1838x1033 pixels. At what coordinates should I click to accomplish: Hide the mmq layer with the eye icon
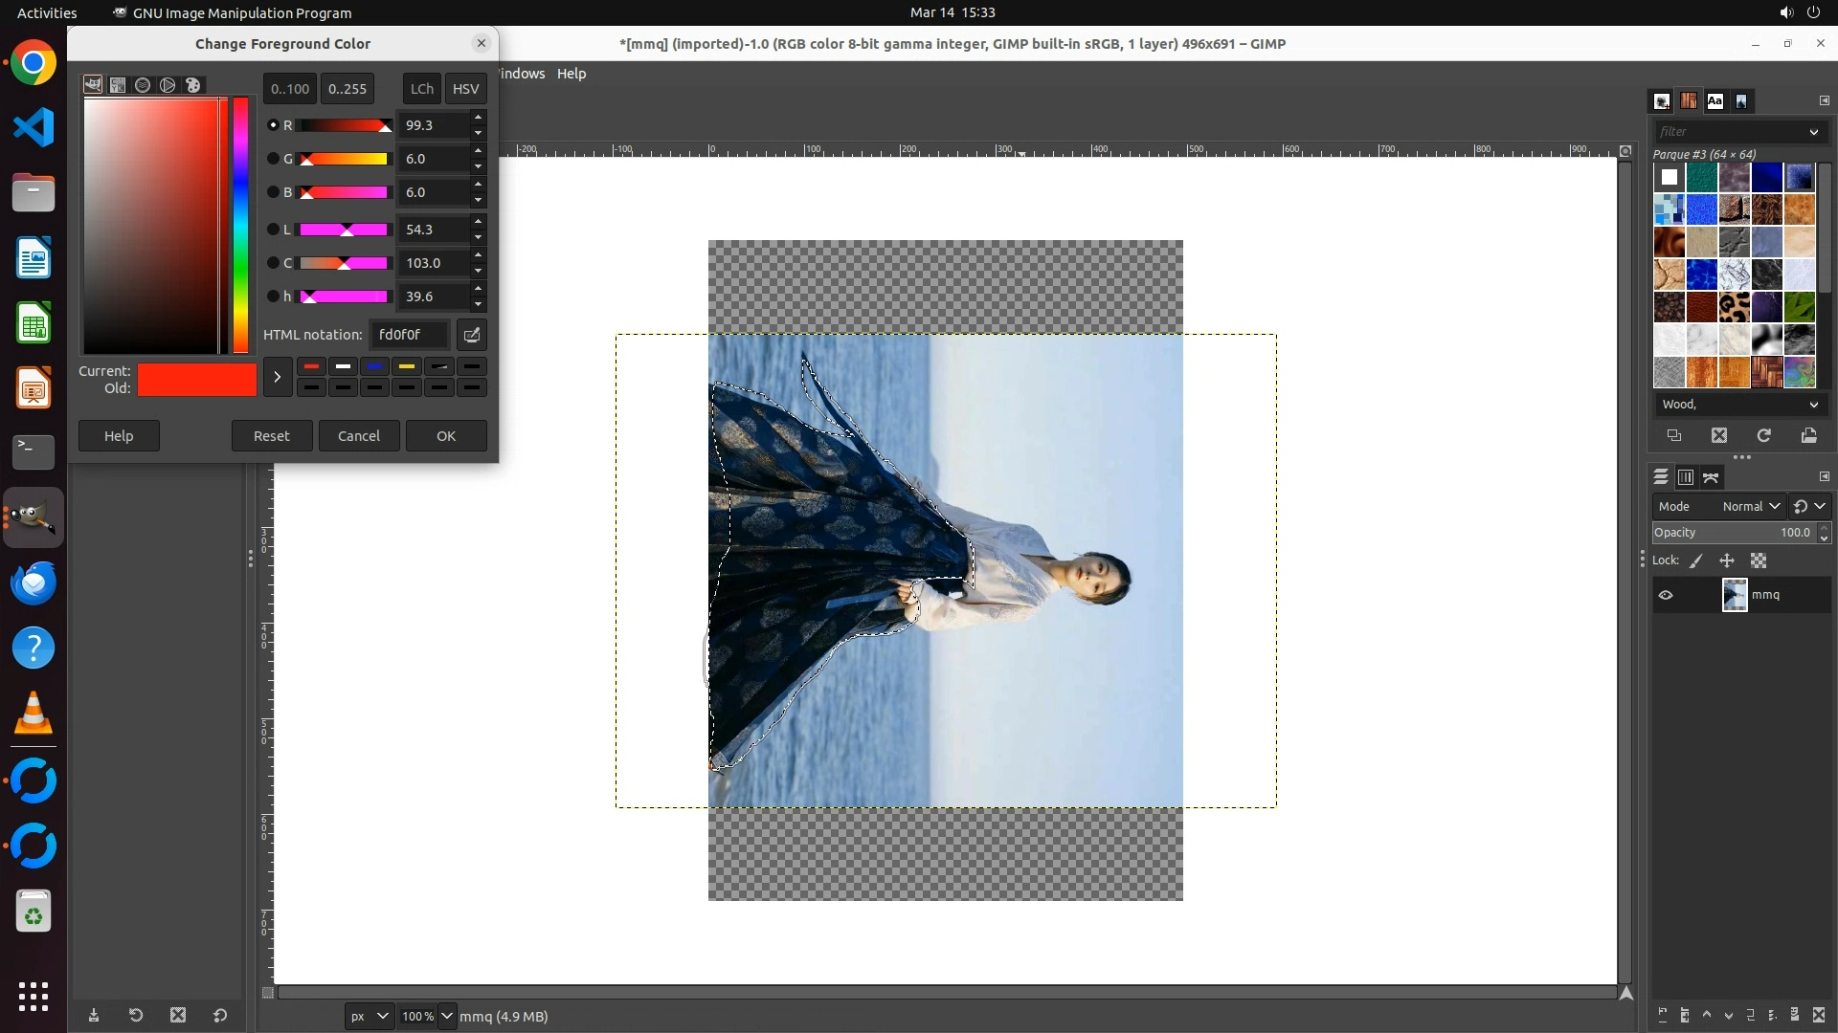[x=1666, y=595]
